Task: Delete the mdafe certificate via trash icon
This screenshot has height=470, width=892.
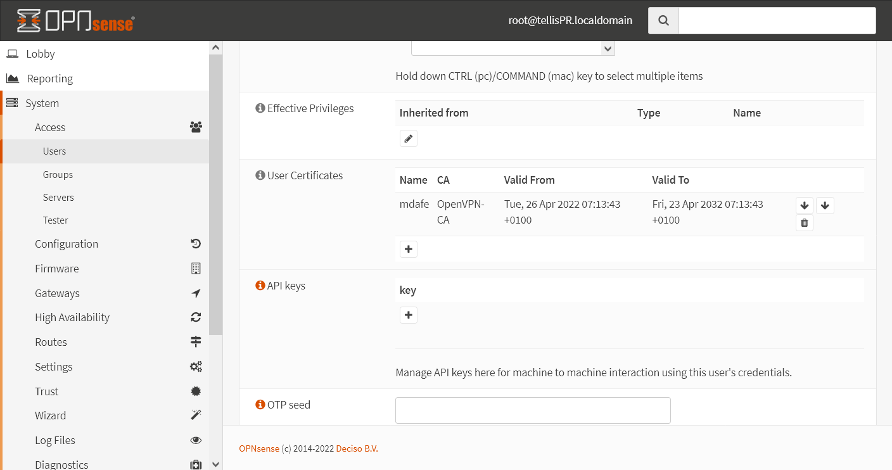Action: click(x=804, y=222)
